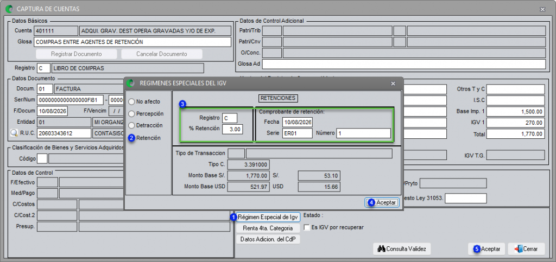Click the LIBRO DE COMPRAS description field
Viewport: 556px width, 262px height.
point(128,68)
